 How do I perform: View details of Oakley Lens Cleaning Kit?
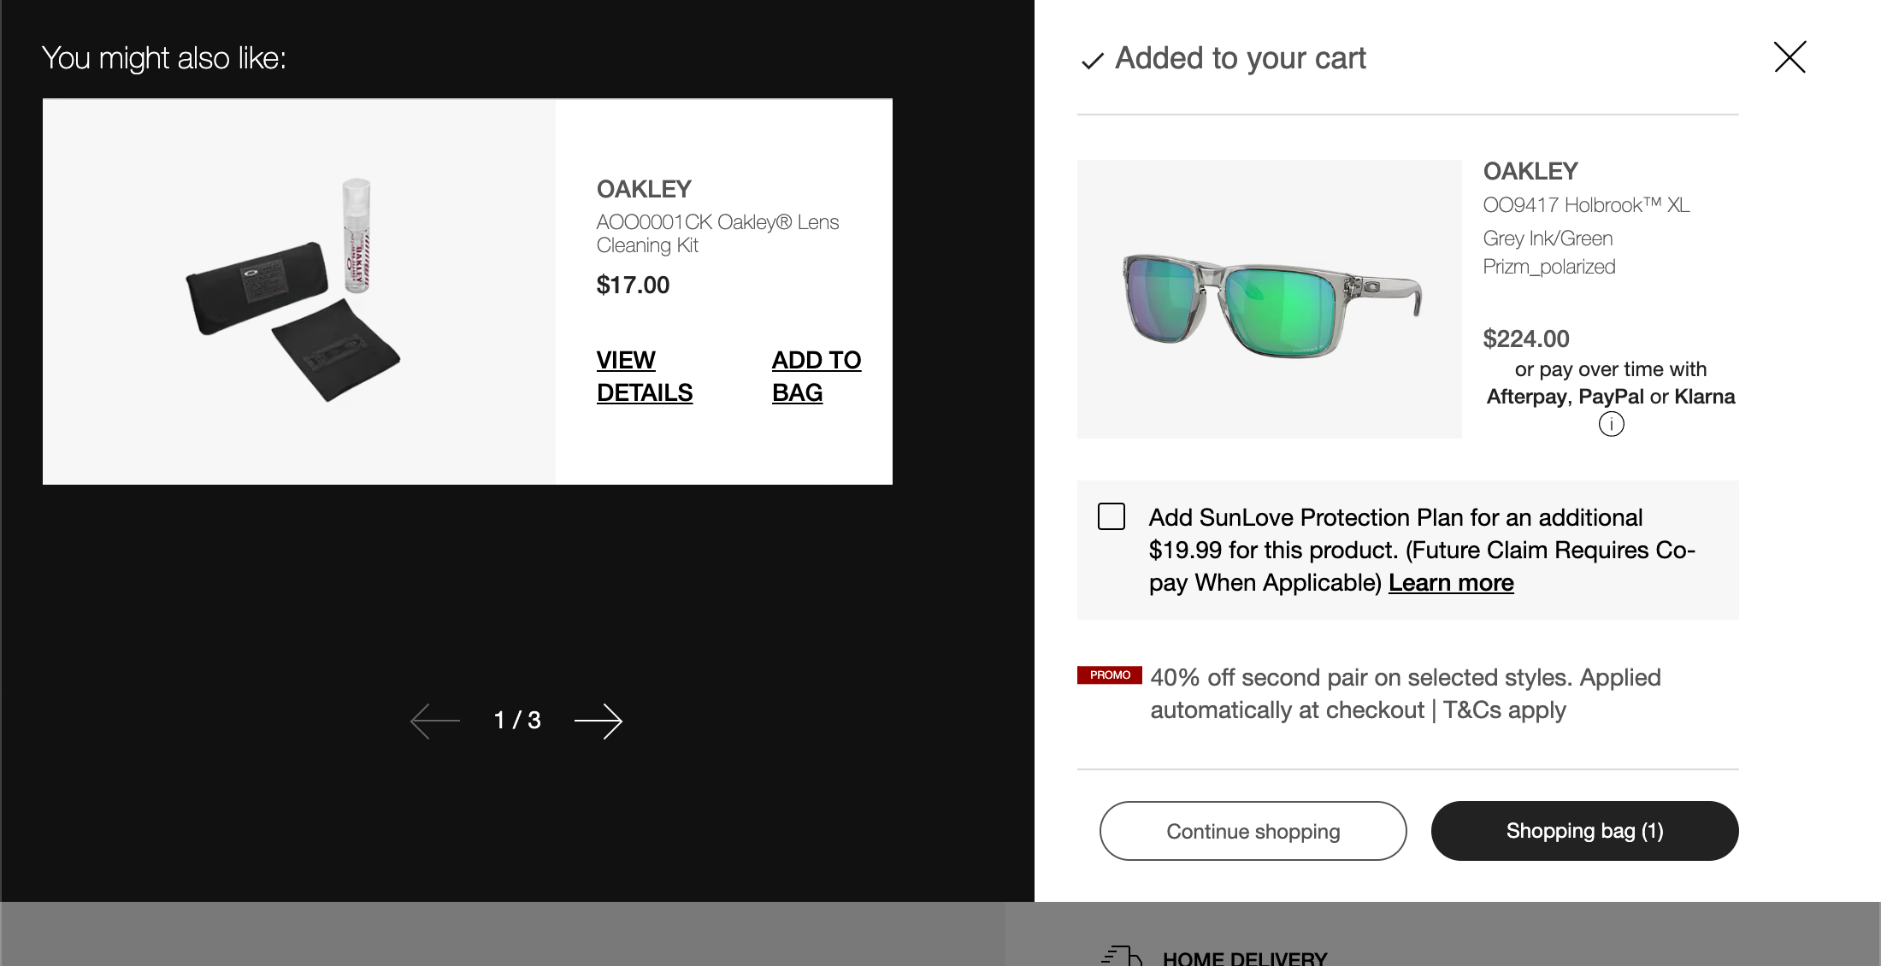tap(644, 375)
